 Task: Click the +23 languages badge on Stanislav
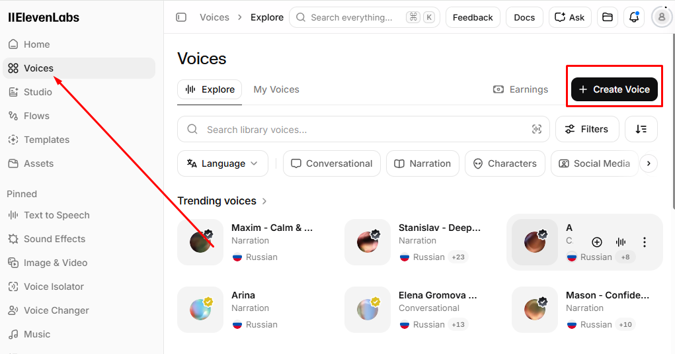click(x=458, y=257)
